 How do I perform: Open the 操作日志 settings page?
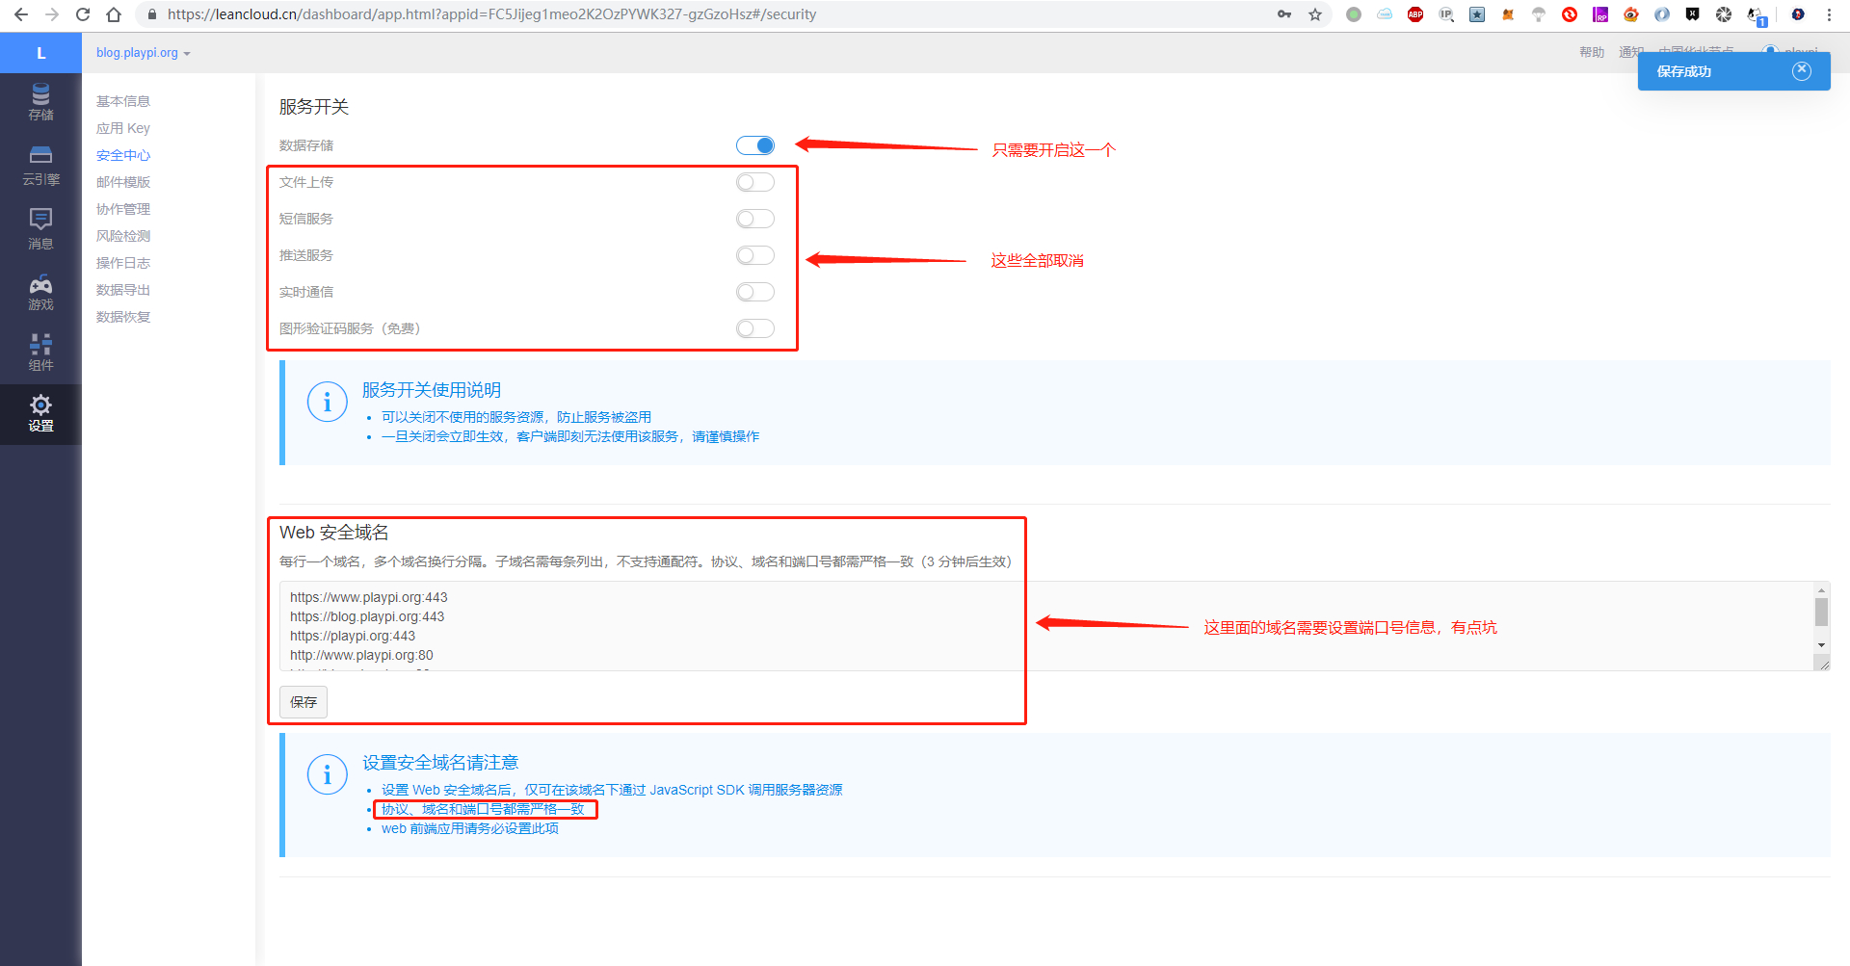coord(123,263)
